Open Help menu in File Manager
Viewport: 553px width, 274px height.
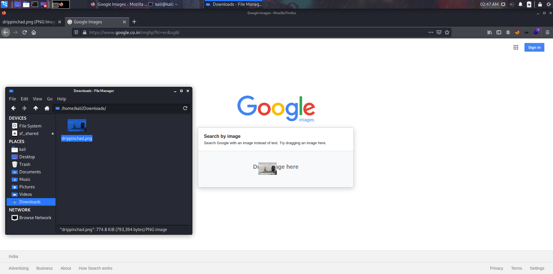tap(61, 99)
